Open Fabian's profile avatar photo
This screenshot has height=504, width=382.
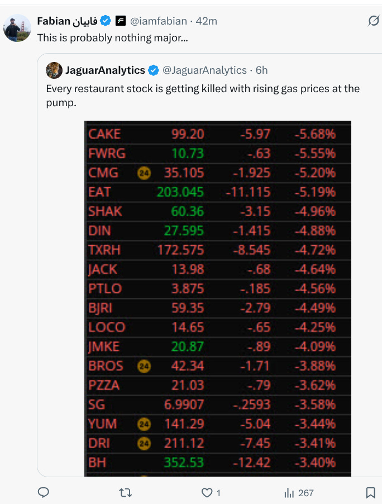pyautogui.click(x=17, y=28)
